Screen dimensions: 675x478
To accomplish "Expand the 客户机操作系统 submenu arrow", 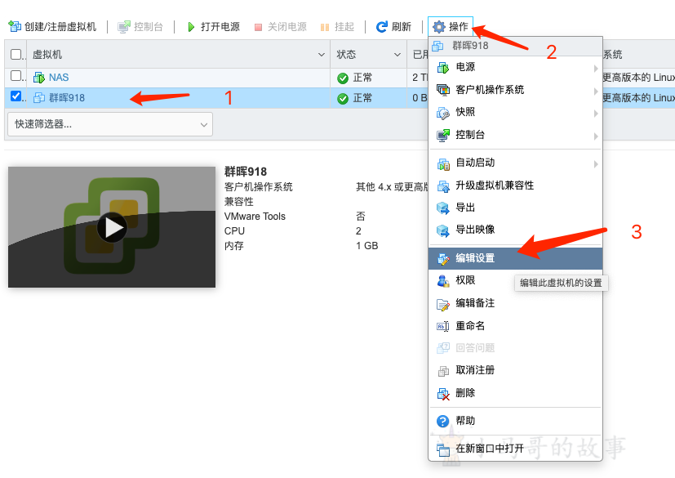I will pyautogui.click(x=596, y=91).
